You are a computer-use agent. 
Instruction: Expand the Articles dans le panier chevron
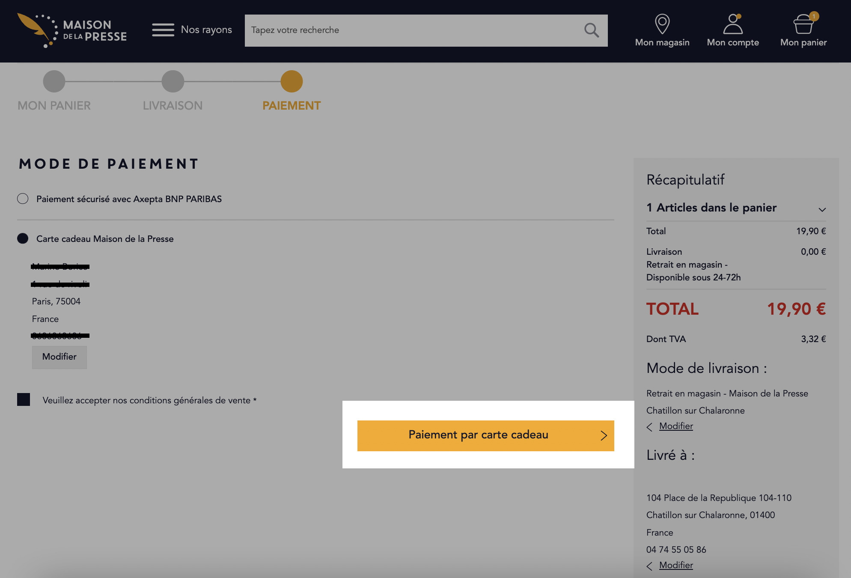point(822,209)
